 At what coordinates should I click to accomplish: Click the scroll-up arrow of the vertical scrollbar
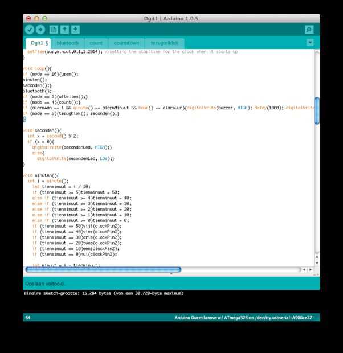(x=317, y=257)
